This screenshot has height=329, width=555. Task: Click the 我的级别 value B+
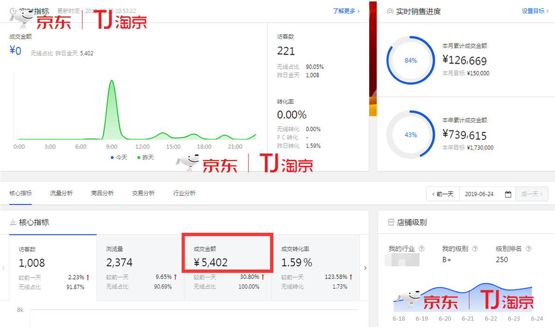click(447, 260)
